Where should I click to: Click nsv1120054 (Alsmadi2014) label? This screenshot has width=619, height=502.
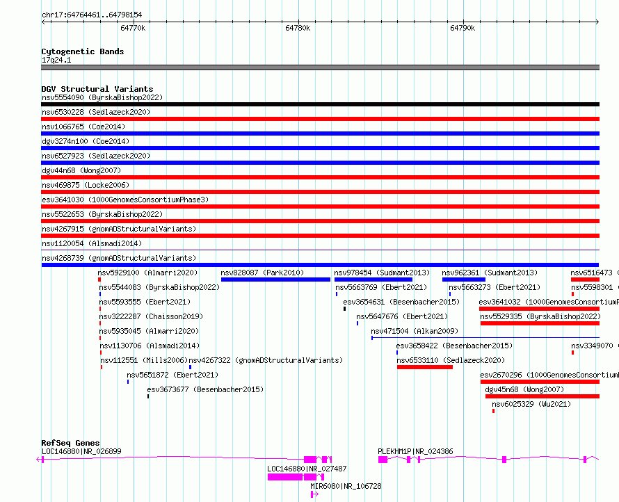(x=92, y=243)
